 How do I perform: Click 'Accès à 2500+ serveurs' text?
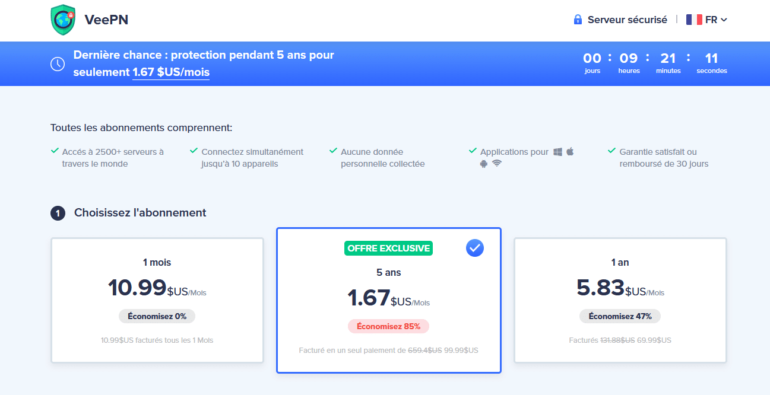[113, 158]
